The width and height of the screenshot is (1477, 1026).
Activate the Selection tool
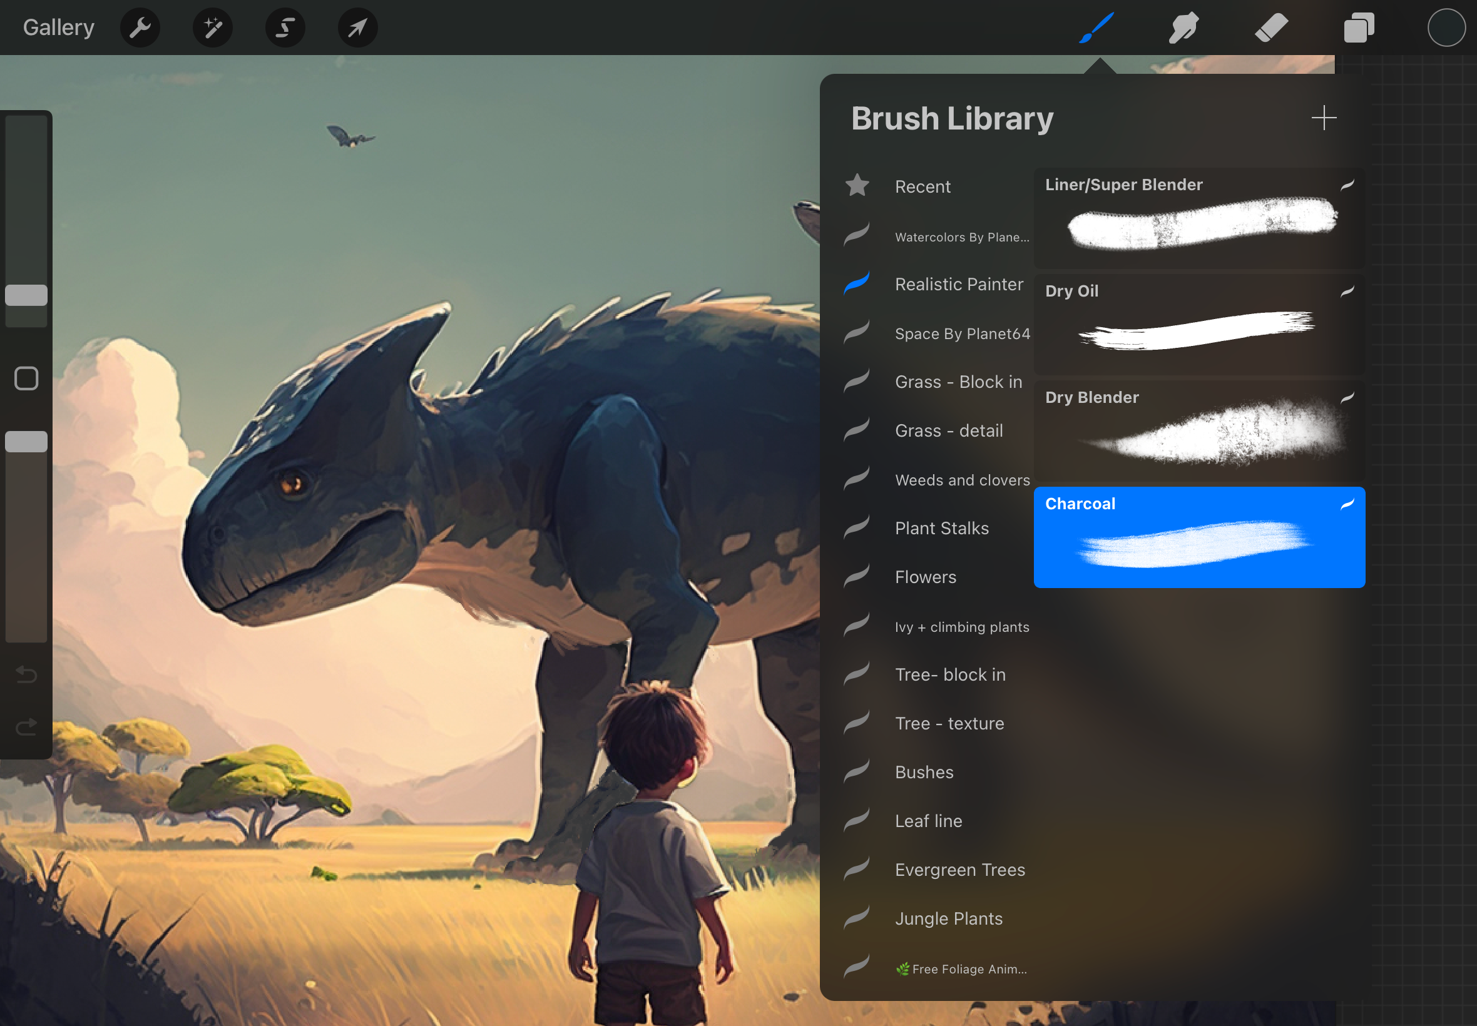(285, 28)
